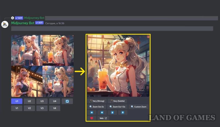Open the upscaled anime girl image
This screenshot has height=127, width=220.
point(118,66)
